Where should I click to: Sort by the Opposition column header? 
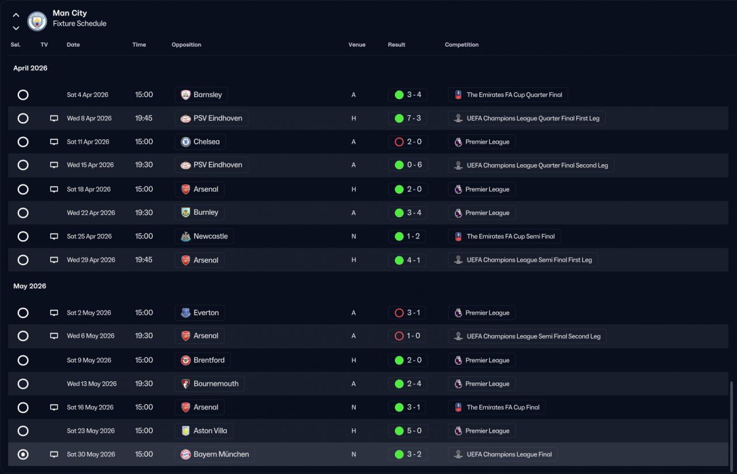coord(187,45)
